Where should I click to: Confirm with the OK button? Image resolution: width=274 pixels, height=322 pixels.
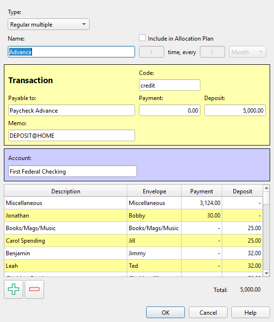click(x=166, y=312)
